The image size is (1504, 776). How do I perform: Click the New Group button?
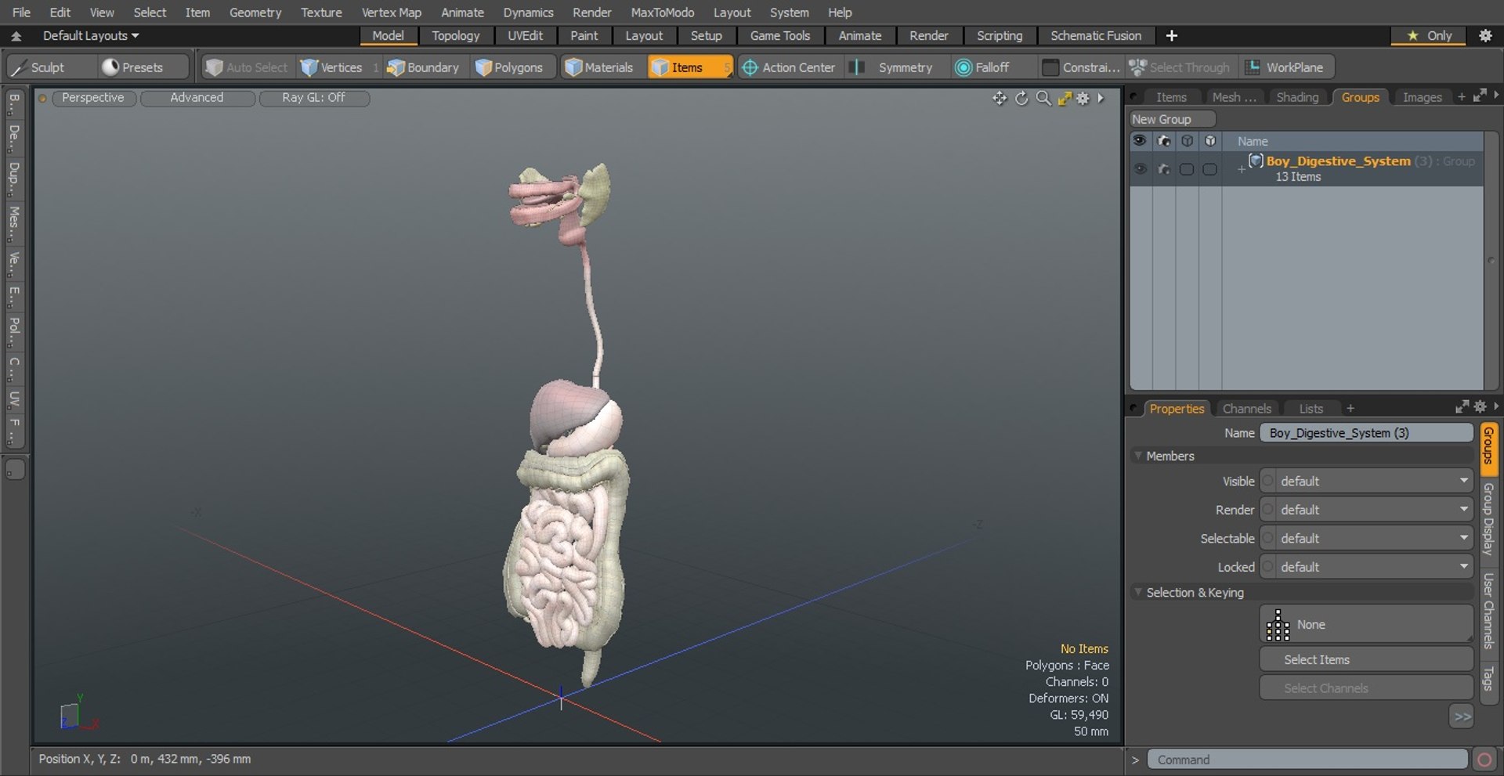pyautogui.click(x=1172, y=119)
